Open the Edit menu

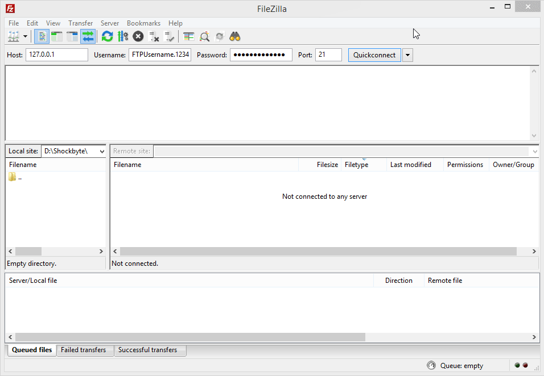pos(32,23)
